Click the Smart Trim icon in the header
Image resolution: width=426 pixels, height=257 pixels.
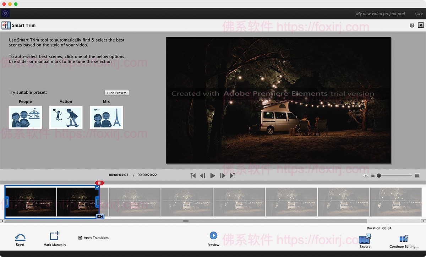6,25
